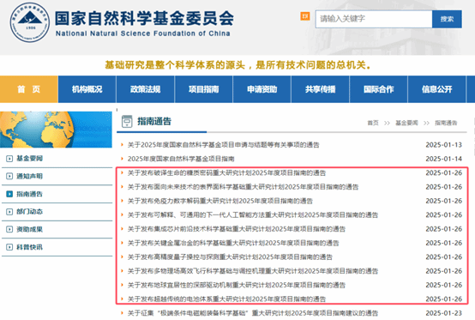Open the 关键金属冶金的科学基础 notice

tap(233, 243)
